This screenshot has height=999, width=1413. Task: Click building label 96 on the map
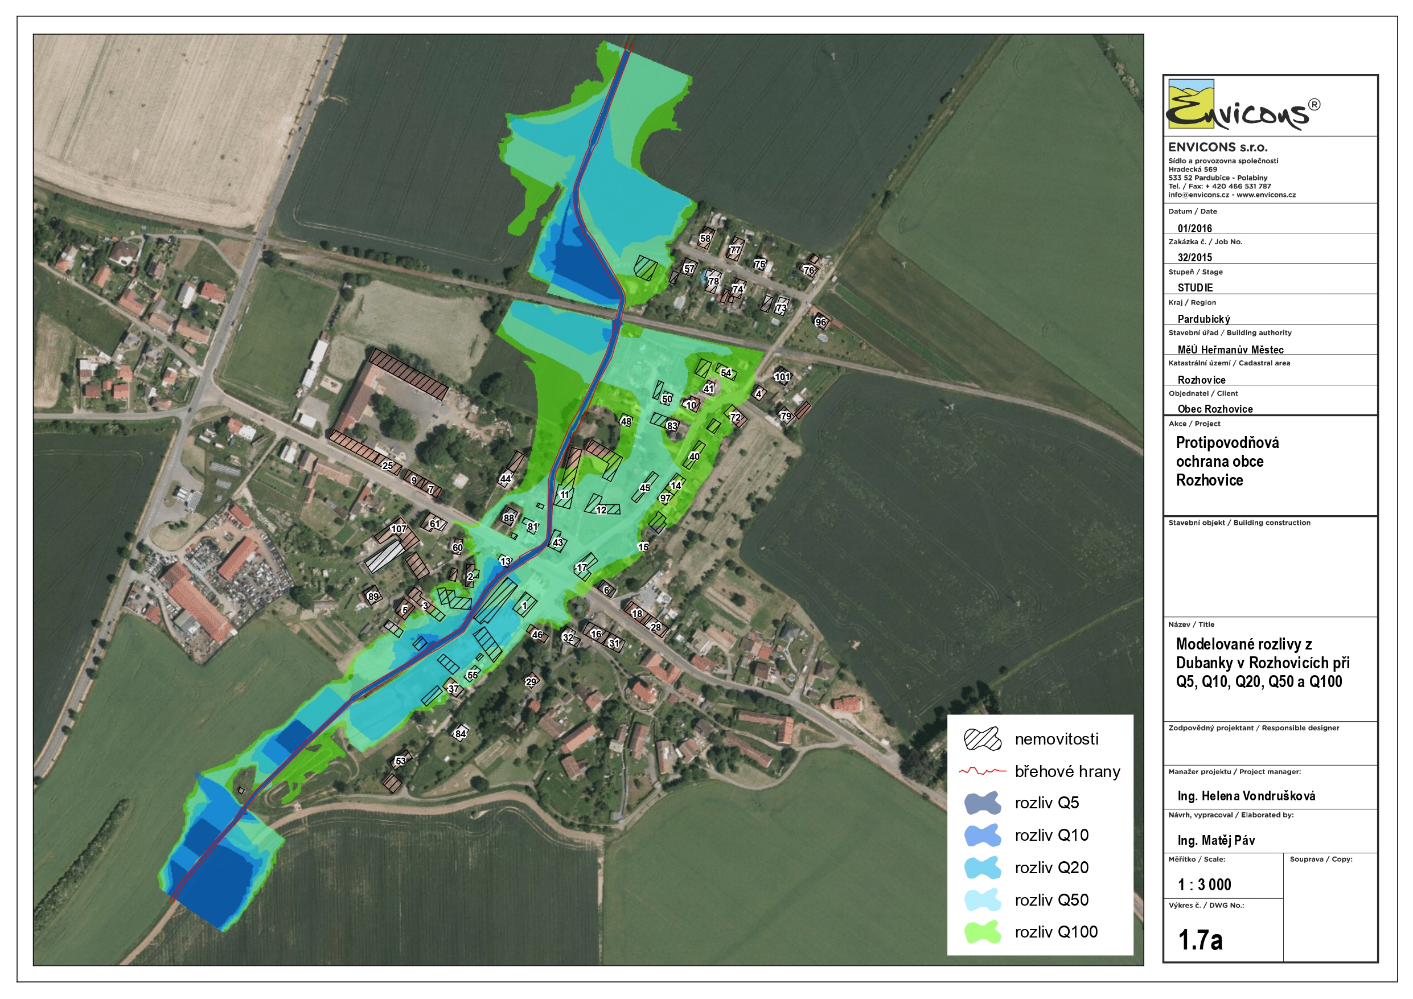[x=820, y=322]
